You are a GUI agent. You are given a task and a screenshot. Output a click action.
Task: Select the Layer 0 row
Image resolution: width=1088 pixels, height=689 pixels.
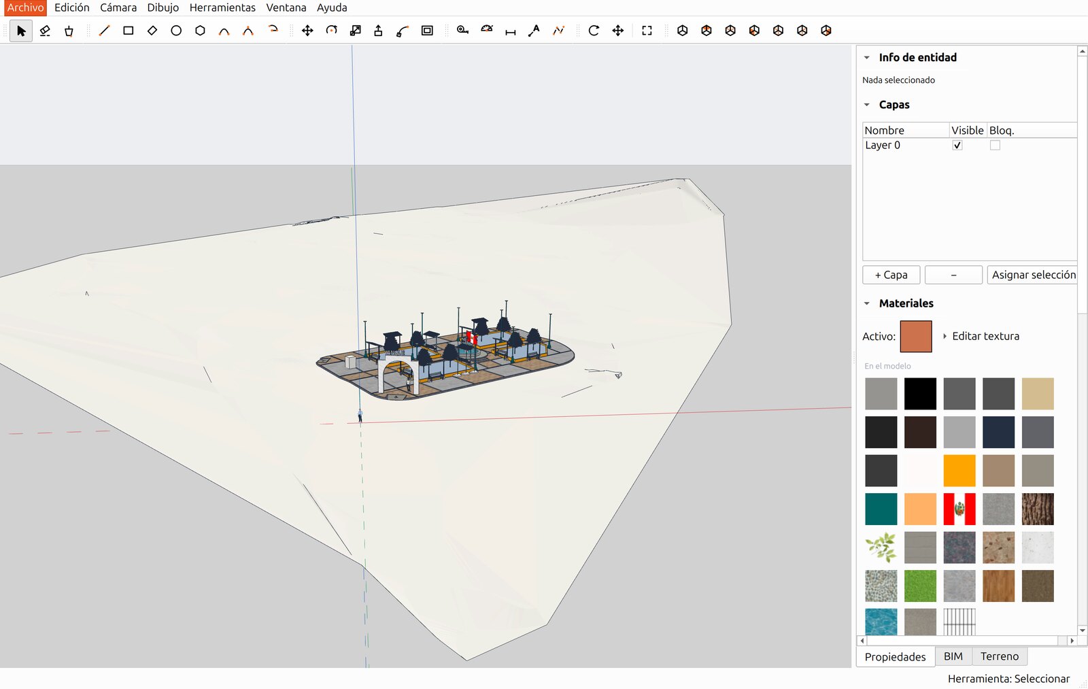click(970, 145)
